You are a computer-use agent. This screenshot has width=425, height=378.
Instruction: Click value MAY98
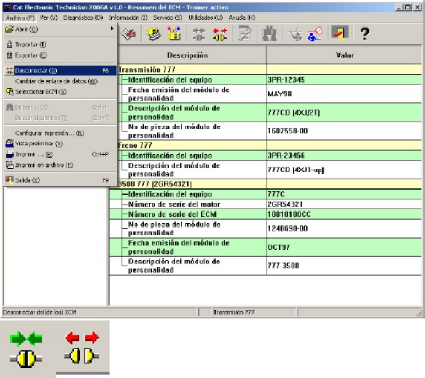pos(279,94)
